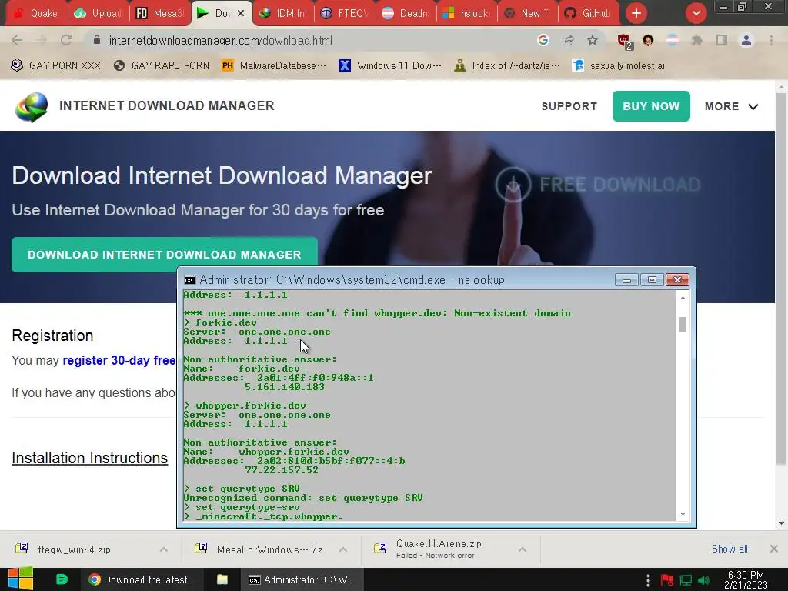Click the failed Quake.III.Arena.zip download
This screenshot has width=788, height=591.
[x=438, y=549]
